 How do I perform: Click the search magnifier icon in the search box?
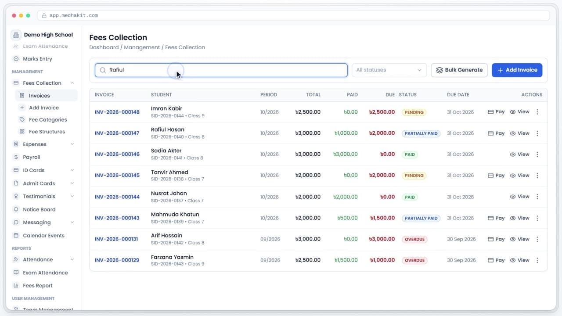[x=103, y=70]
